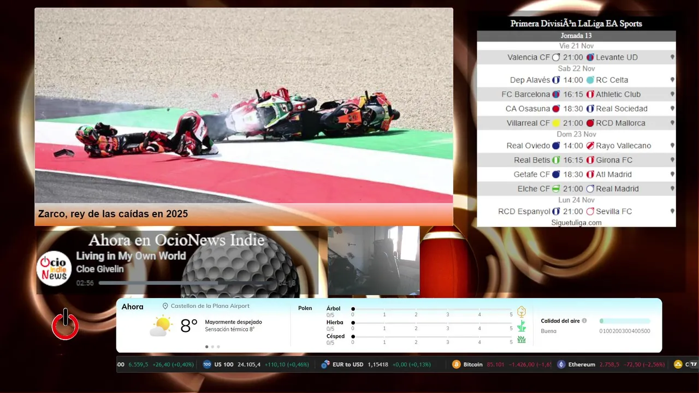Click the EUR to USD ticker label
This screenshot has width=699, height=393.
coord(348,365)
